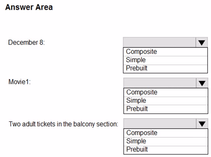Image resolution: width=211 pixels, height=157 pixels.
Task: Click the balcony tickets selection field
Action: [x=160, y=124]
